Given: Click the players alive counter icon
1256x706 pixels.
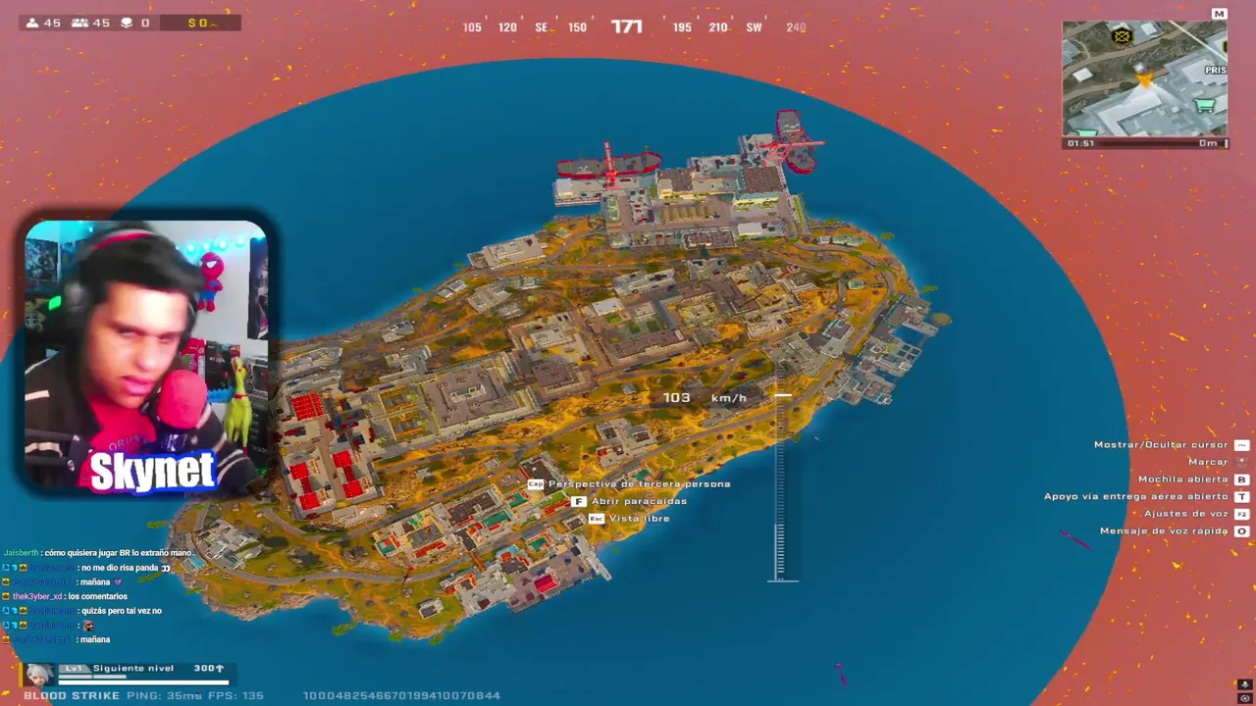Looking at the screenshot, I should tap(32, 23).
